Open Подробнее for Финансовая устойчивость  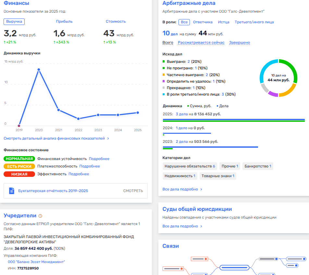click(x=99, y=159)
